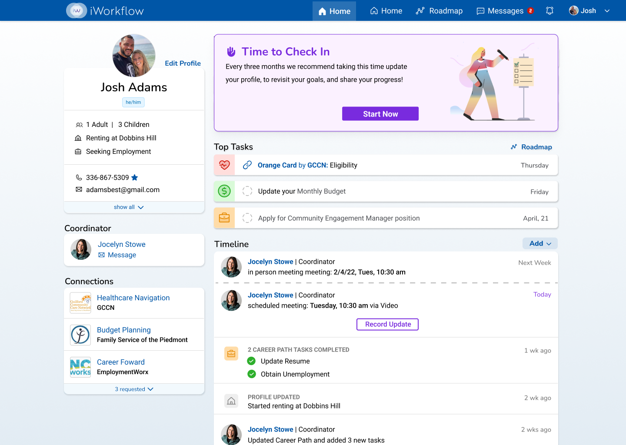Screen dimensions: 626x445
Task: Open the notification bell
Action: coord(549,10)
